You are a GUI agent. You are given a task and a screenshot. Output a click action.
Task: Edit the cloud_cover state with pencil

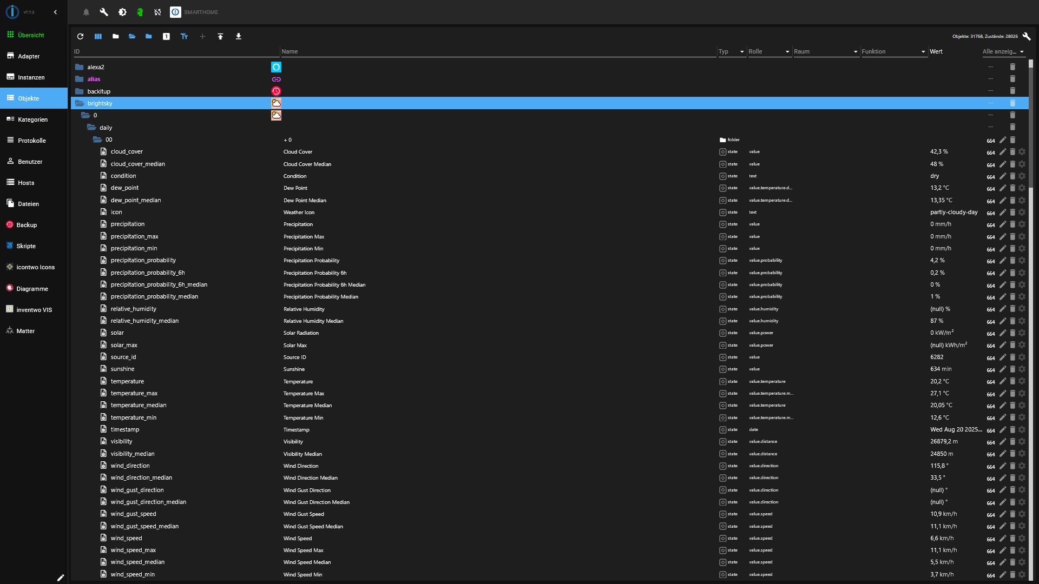[1002, 152]
